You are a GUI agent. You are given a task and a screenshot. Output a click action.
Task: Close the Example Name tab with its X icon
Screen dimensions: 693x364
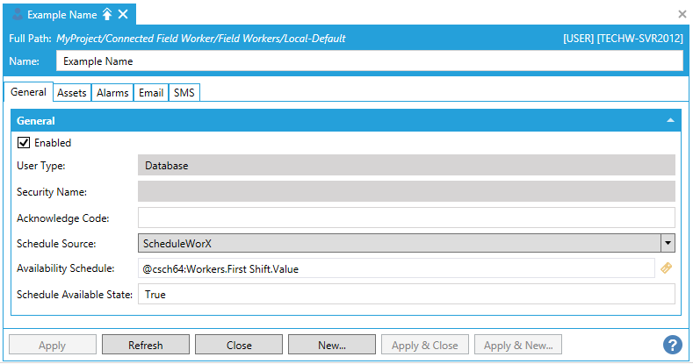(123, 14)
